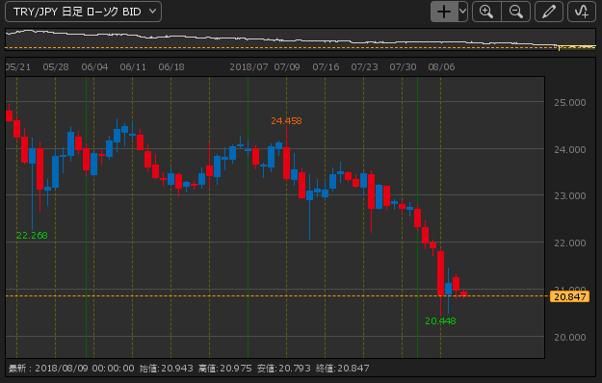Click the 05/28 date axis label
602x383 pixels.
point(56,67)
